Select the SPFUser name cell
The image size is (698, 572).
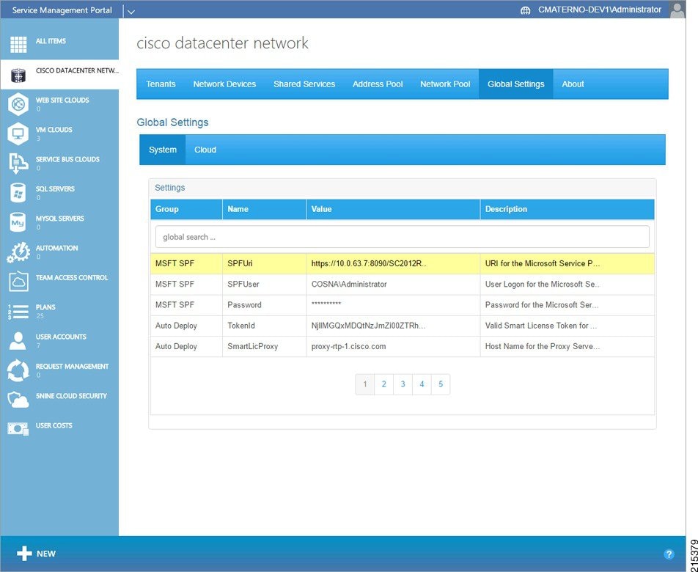coord(265,284)
